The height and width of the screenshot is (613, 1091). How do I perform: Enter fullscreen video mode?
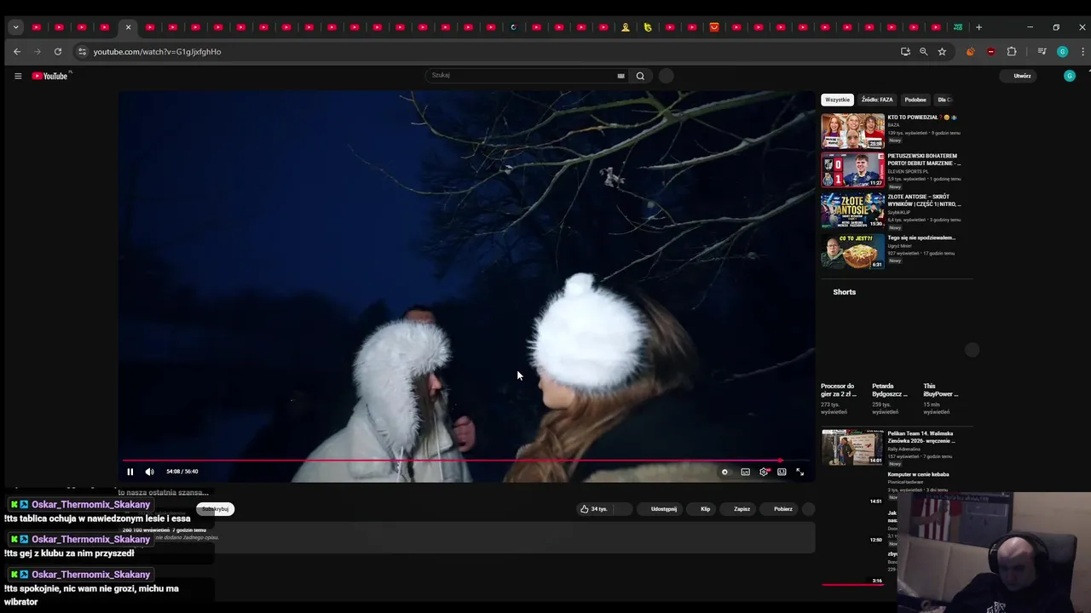pyautogui.click(x=799, y=472)
